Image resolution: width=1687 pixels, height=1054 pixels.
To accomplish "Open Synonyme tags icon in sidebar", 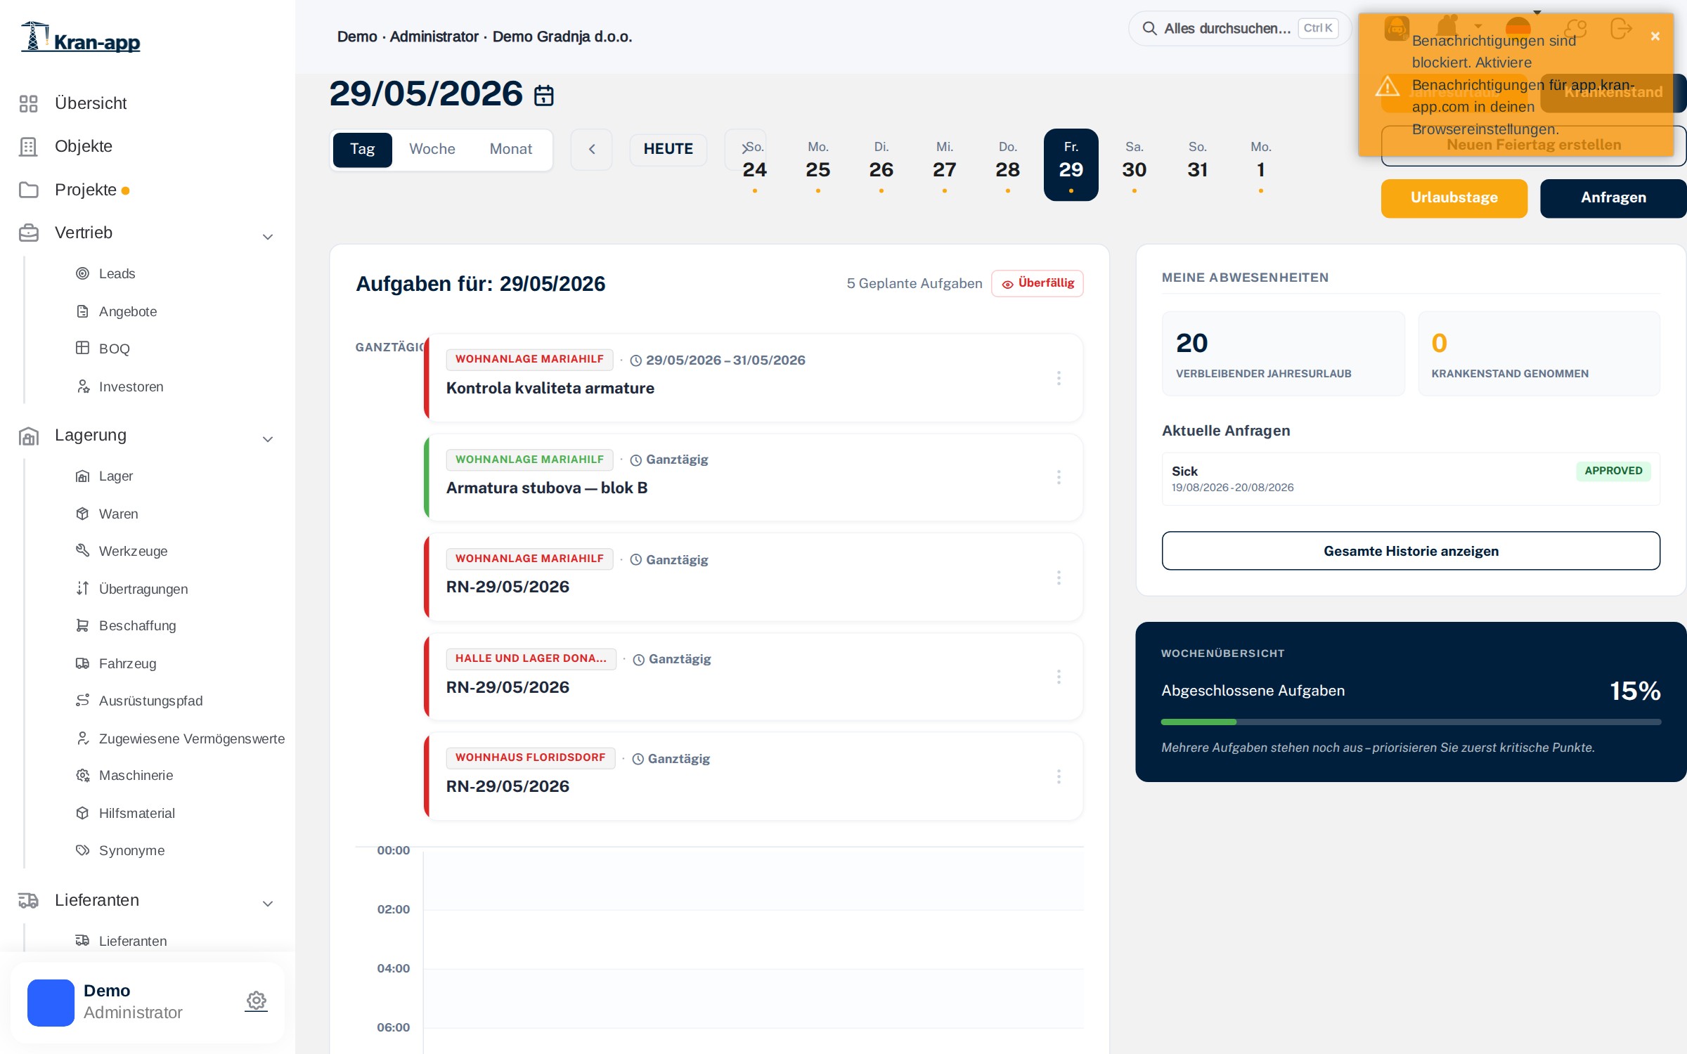I will [82, 850].
